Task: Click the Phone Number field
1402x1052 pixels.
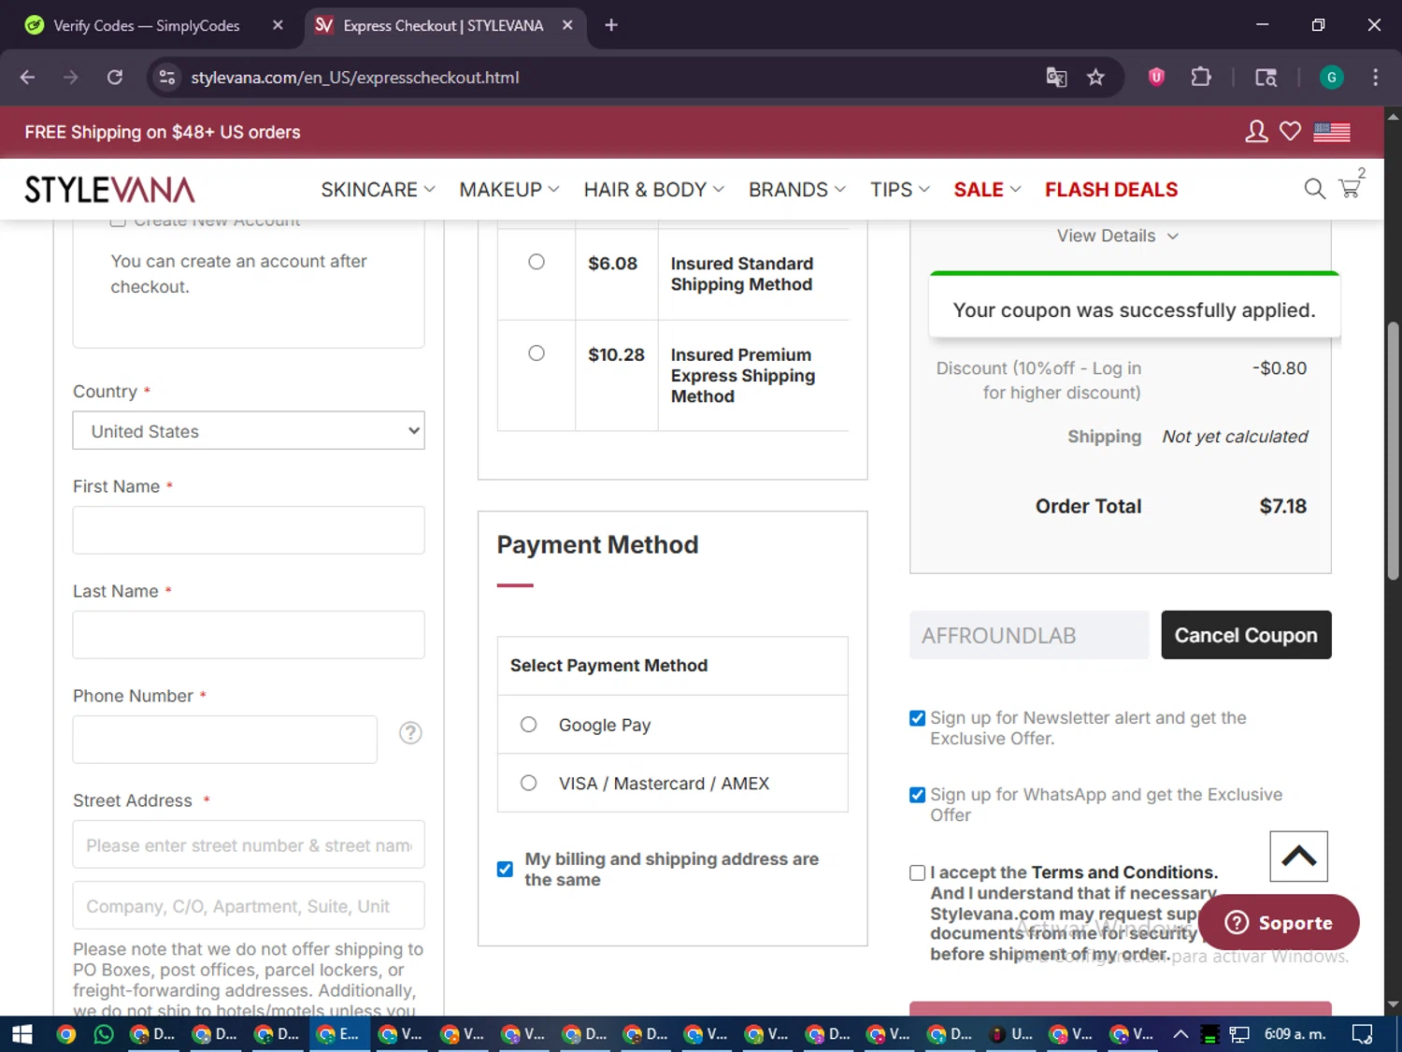Action: (225, 740)
